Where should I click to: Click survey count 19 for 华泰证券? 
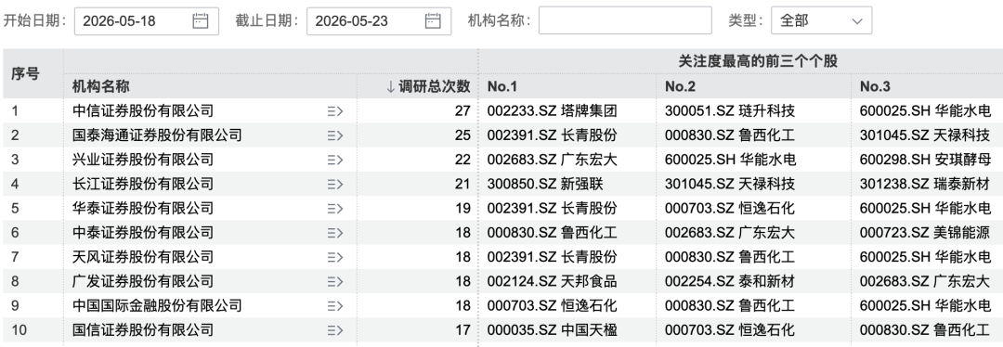point(462,209)
